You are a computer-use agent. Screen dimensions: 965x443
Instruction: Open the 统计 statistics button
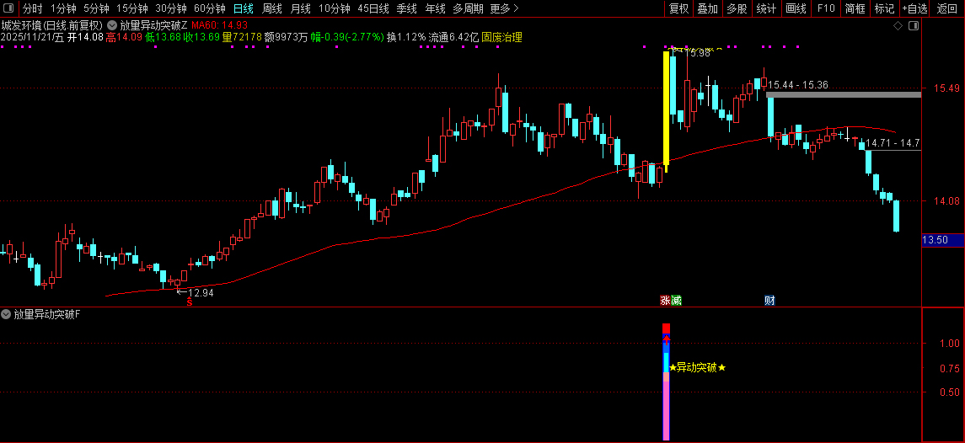pyautogui.click(x=766, y=8)
